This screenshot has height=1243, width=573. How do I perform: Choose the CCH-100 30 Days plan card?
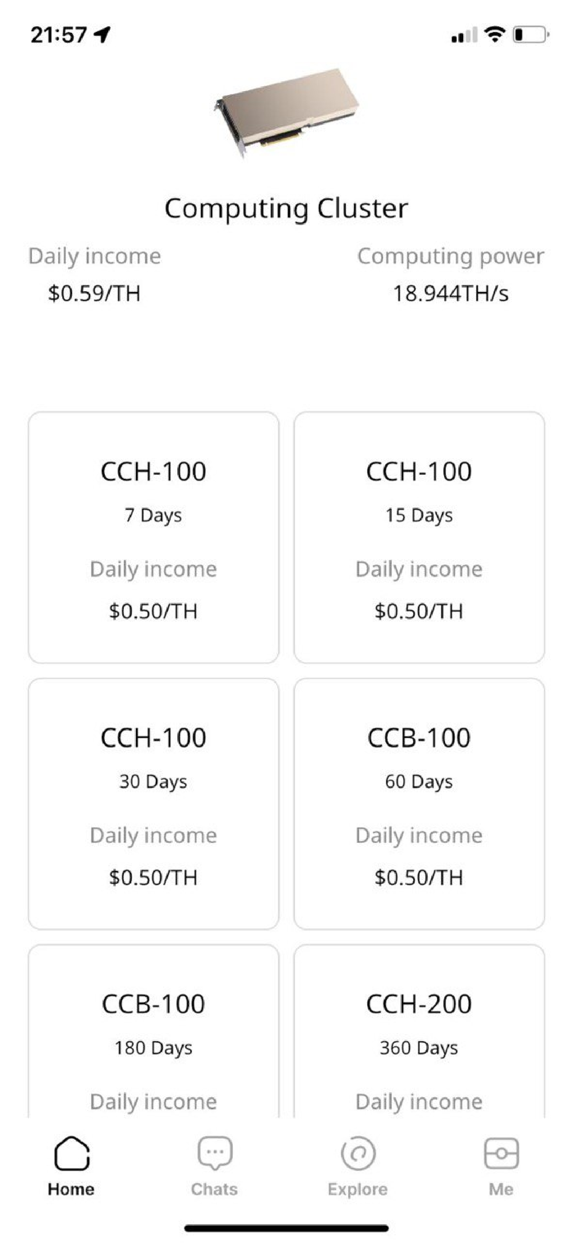point(153,803)
